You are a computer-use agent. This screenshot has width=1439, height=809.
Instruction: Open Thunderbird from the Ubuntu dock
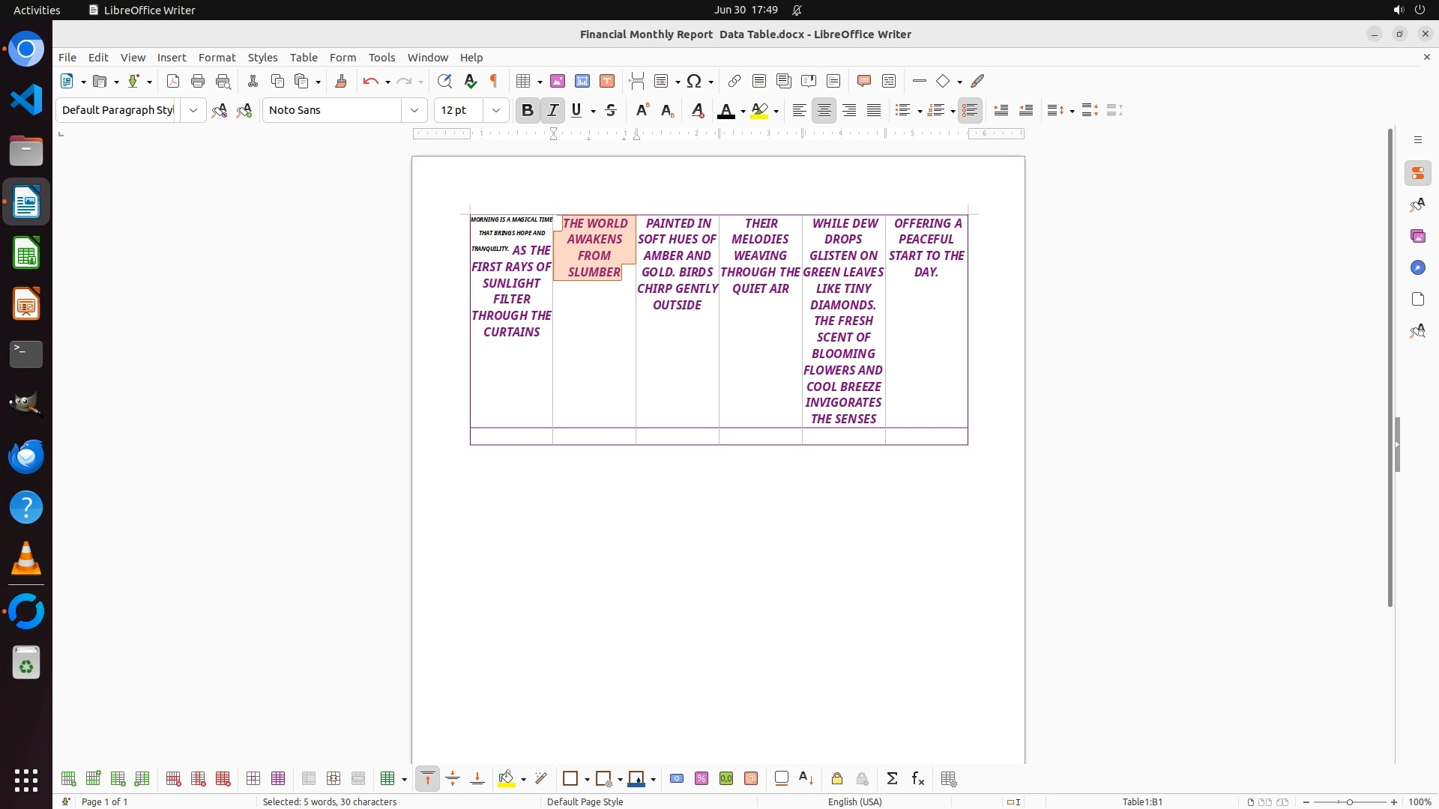click(x=26, y=456)
